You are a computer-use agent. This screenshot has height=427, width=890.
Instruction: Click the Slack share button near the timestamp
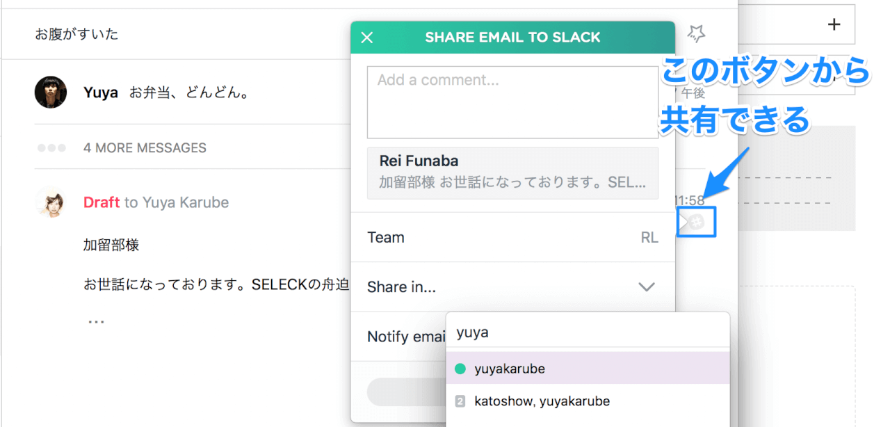point(697,222)
